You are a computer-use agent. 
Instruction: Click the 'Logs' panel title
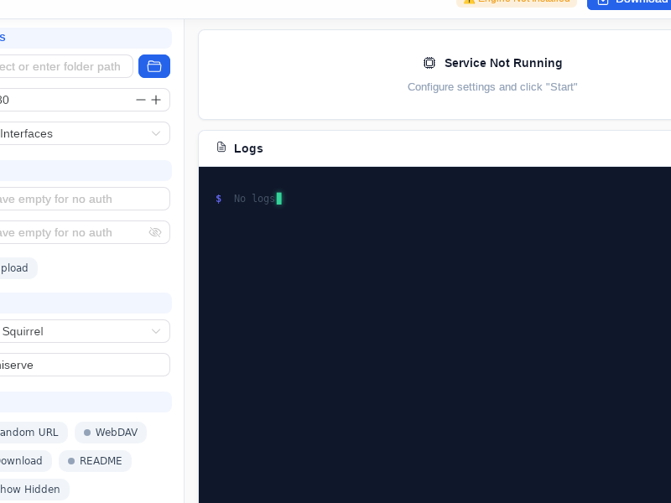coord(248,148)
